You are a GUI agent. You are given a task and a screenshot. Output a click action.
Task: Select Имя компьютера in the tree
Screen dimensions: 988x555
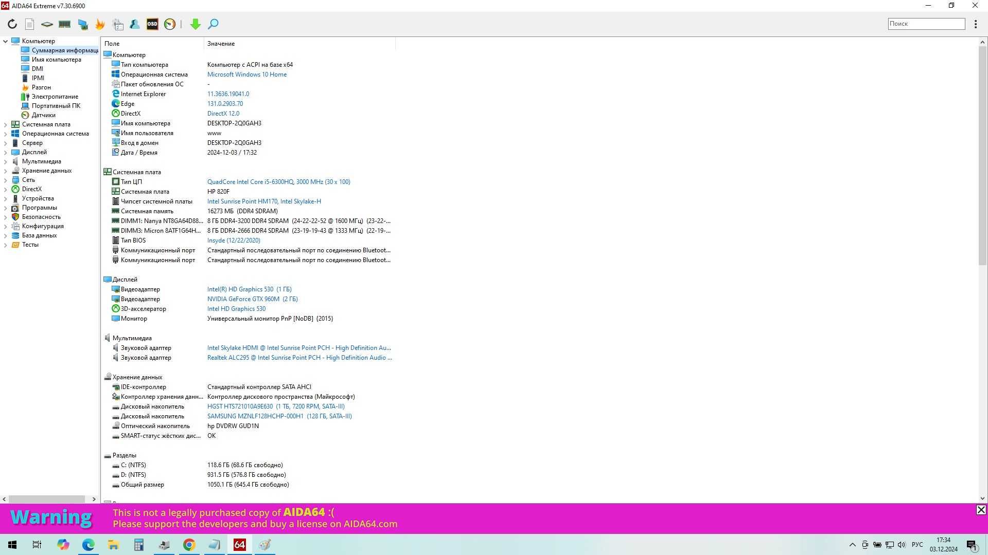point(56,60)
